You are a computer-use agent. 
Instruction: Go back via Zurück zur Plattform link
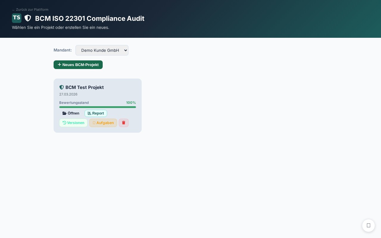coord(30,10)
